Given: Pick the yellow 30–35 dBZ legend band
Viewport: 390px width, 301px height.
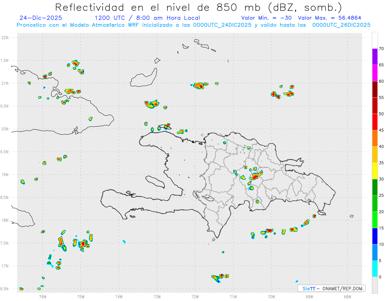Looking at the screenshot, I should (x=375, y=171).
